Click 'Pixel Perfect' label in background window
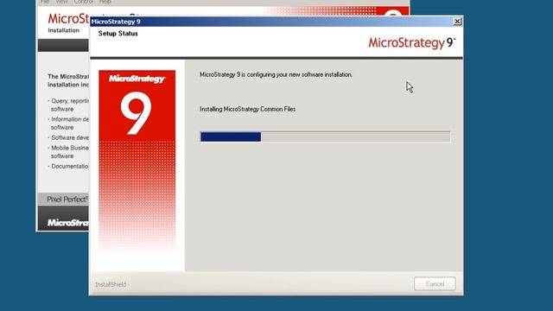Screen dimensions: 553x311 (x=67, y=200)
